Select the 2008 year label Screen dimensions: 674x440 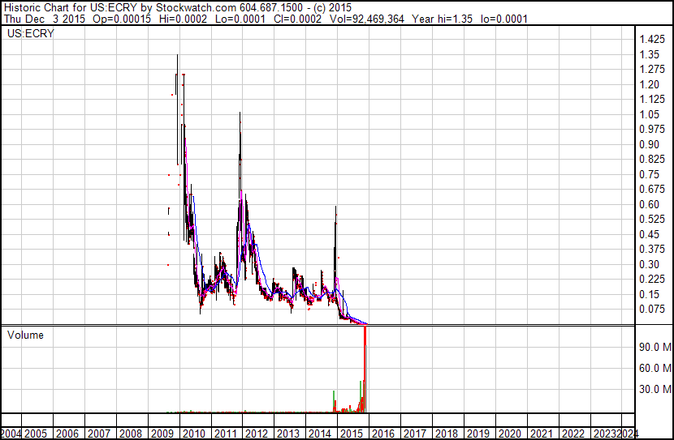tap(130, 434)
